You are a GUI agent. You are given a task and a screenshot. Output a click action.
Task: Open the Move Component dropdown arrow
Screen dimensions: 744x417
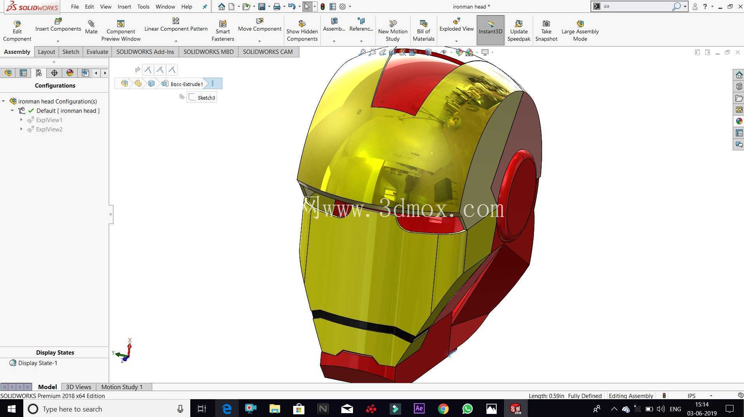click(x=259, y=41)
